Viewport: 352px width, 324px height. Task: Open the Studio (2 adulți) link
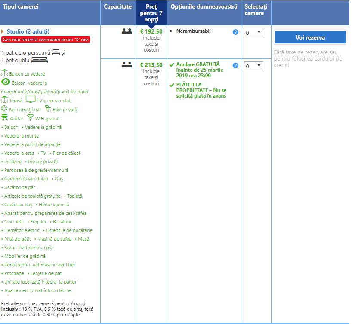tap(28, 31)
